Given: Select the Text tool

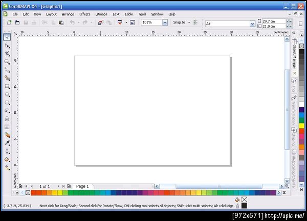Looking at the screenshot, I should click(x=7, y=118).
